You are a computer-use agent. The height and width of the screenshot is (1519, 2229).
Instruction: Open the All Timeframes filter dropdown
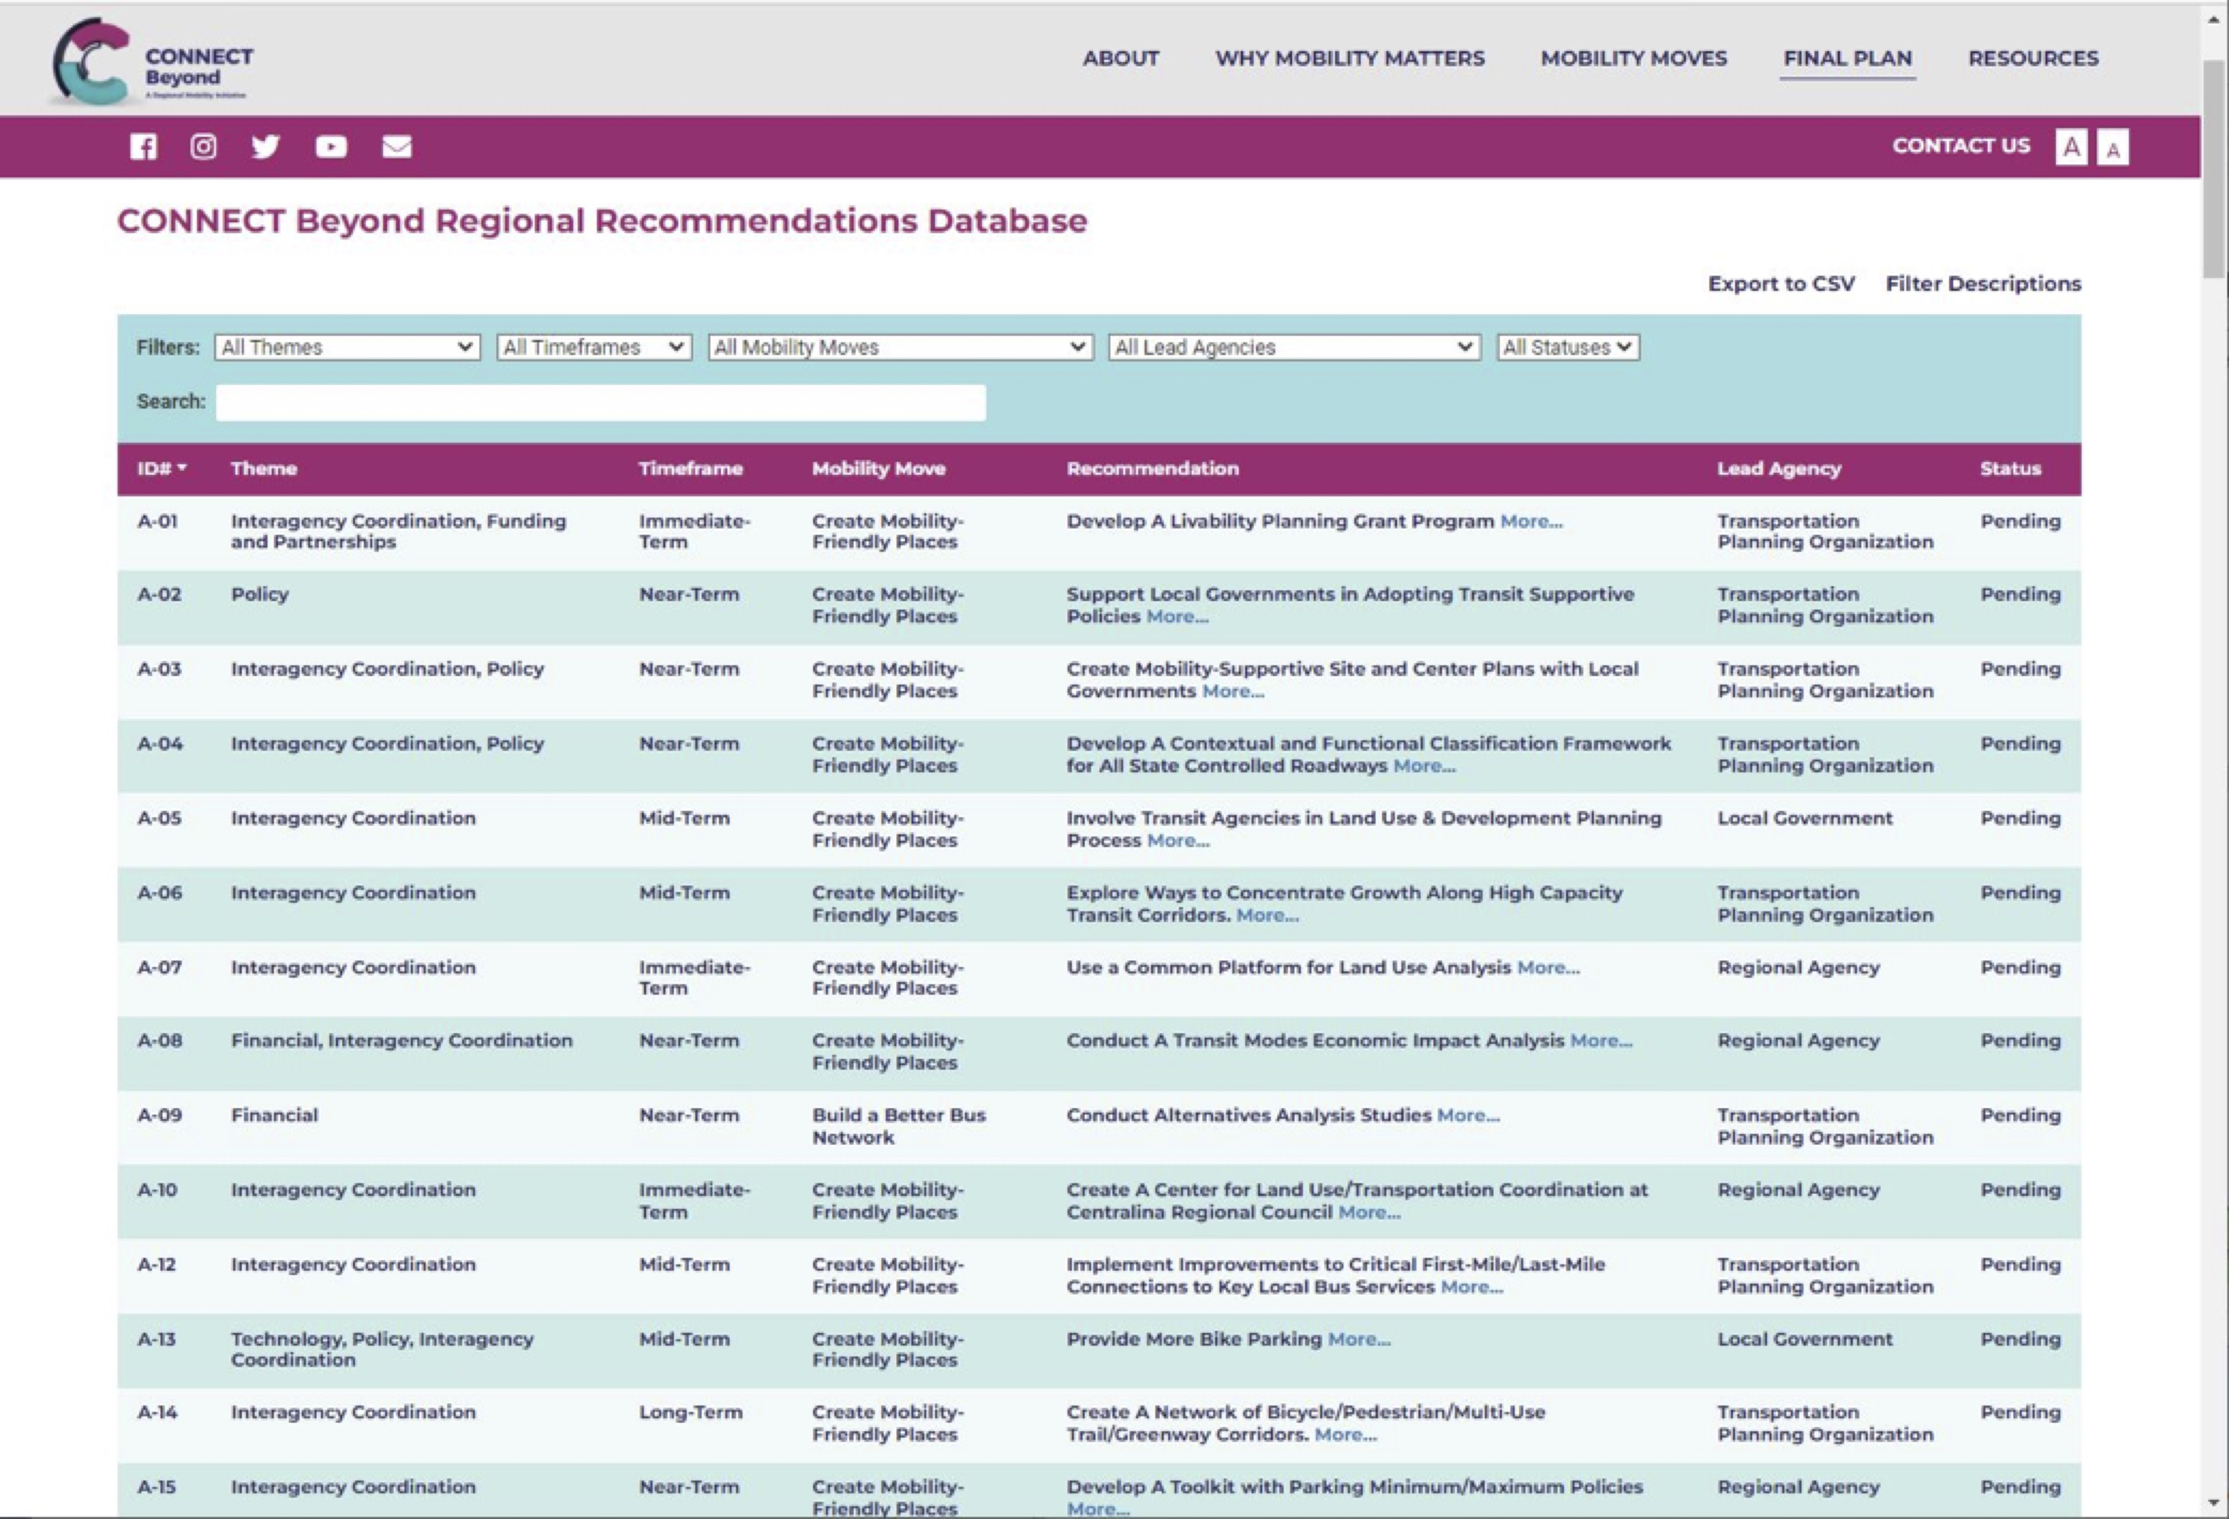[594, 347]
